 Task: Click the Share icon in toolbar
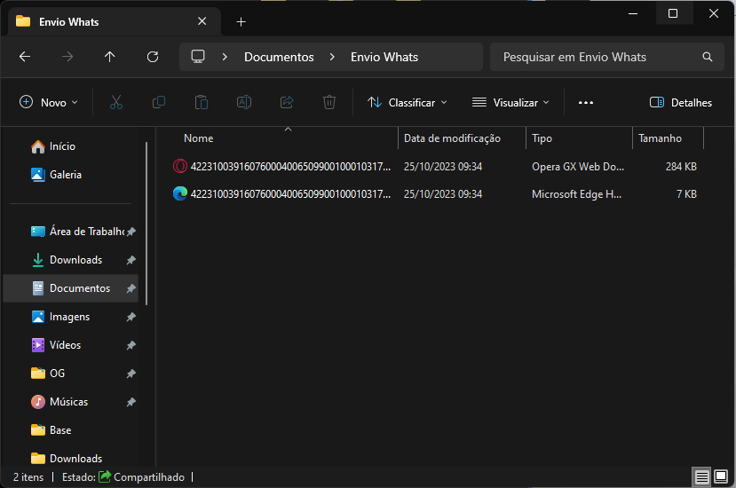coord(286,102)
